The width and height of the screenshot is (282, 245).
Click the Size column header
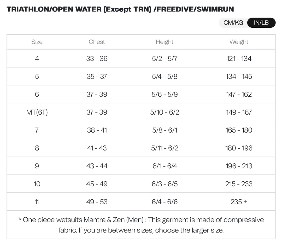[37, 42]
